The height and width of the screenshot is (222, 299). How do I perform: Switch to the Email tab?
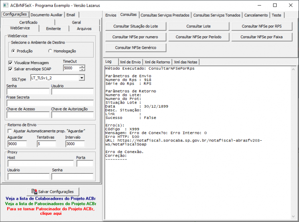[71, 15]
